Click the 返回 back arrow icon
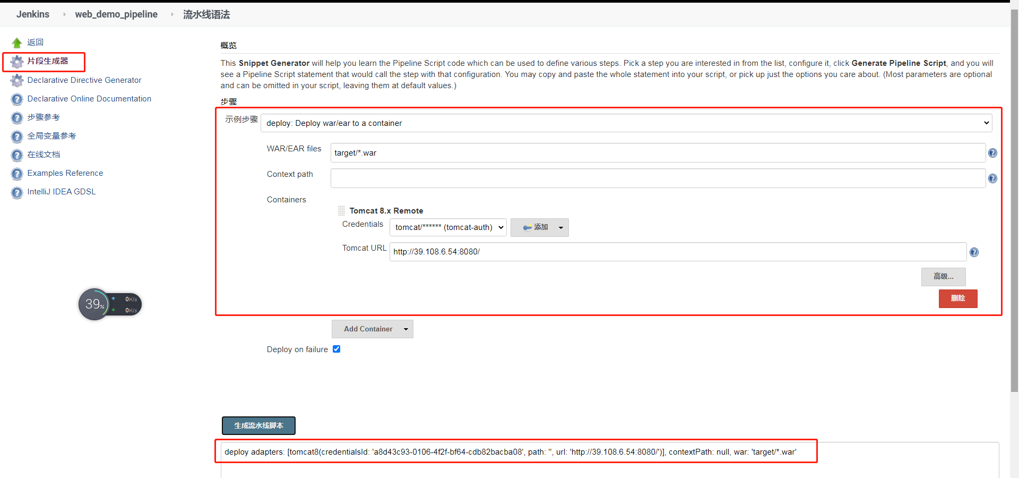 17,42
